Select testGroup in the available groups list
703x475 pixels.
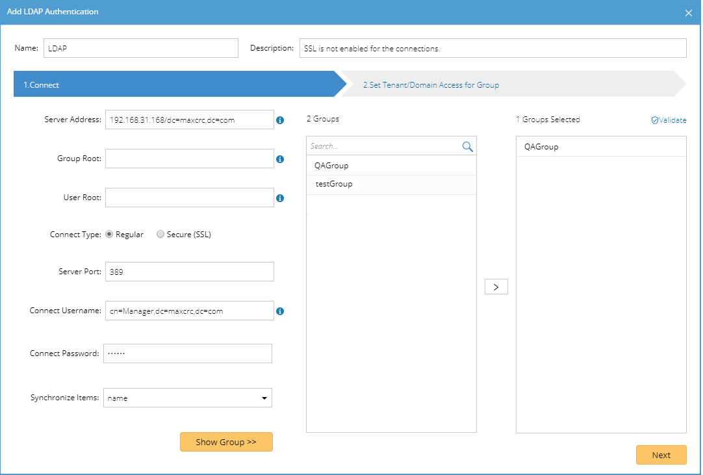334,185
